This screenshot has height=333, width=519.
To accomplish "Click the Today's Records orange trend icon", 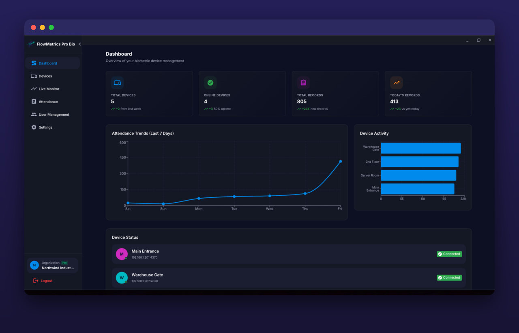I will 397,83.
